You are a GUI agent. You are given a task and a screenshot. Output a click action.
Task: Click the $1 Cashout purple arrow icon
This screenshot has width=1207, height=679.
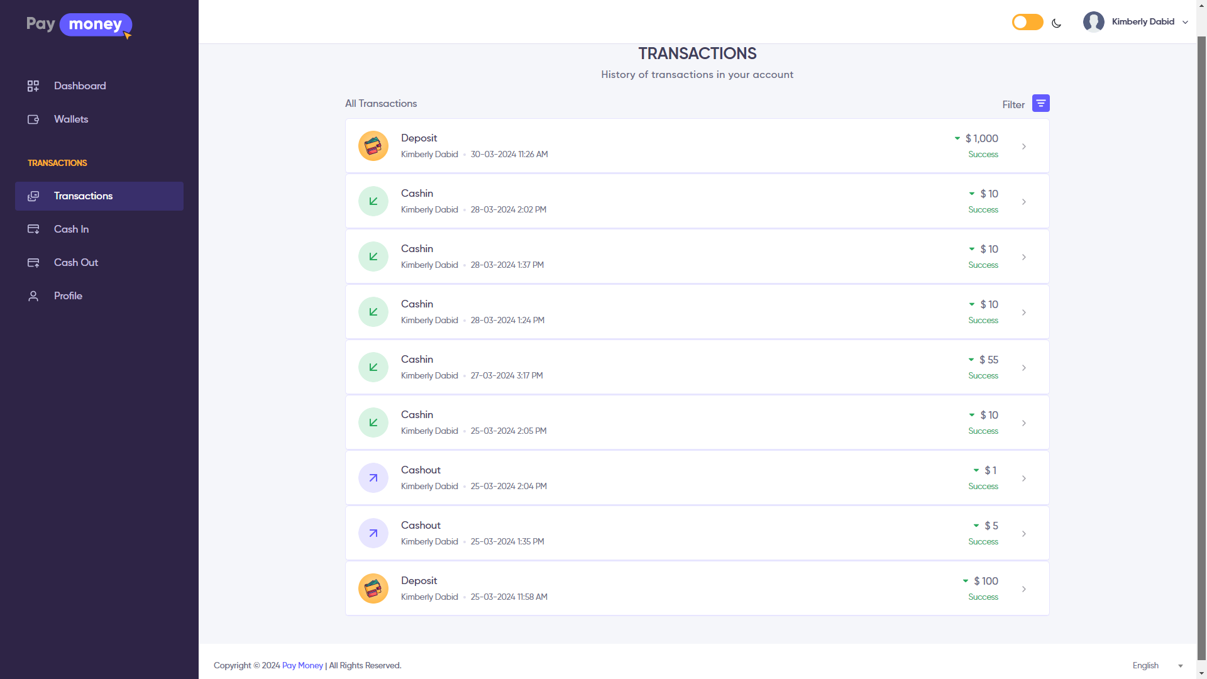[373, 478]
